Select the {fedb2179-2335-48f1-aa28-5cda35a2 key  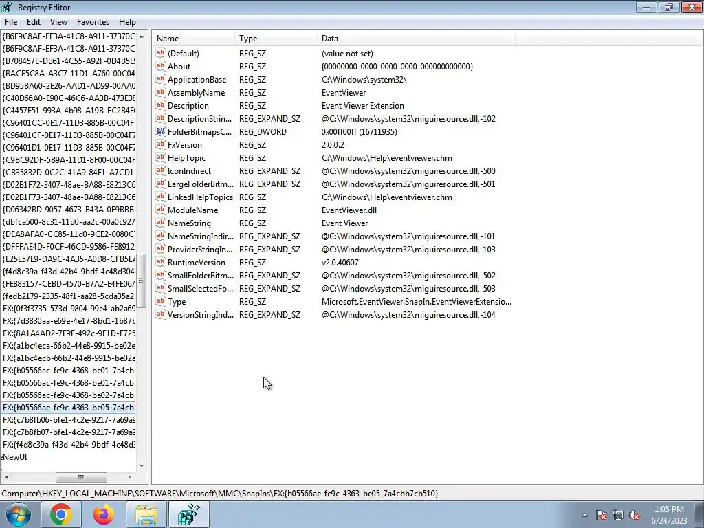click(69, 296)
